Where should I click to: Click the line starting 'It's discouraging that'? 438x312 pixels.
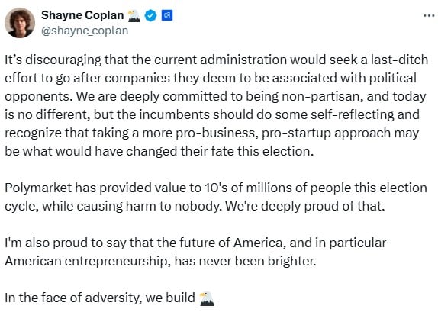tap(217, 60)
